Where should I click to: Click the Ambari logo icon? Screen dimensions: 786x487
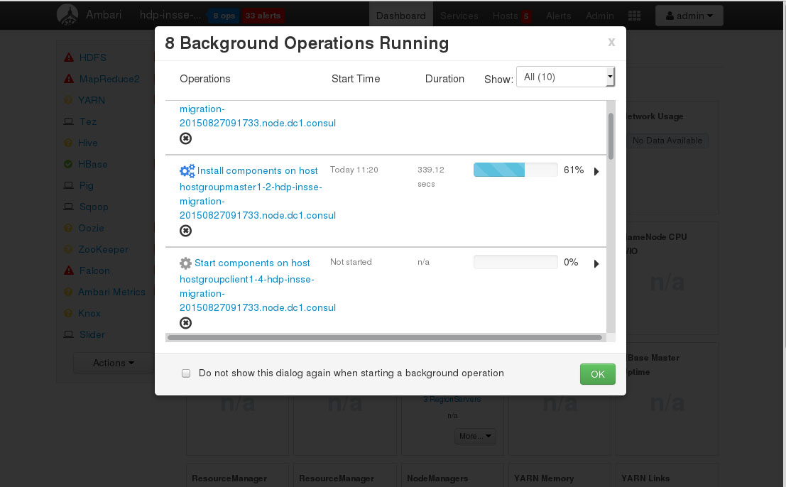coord(67,15)
